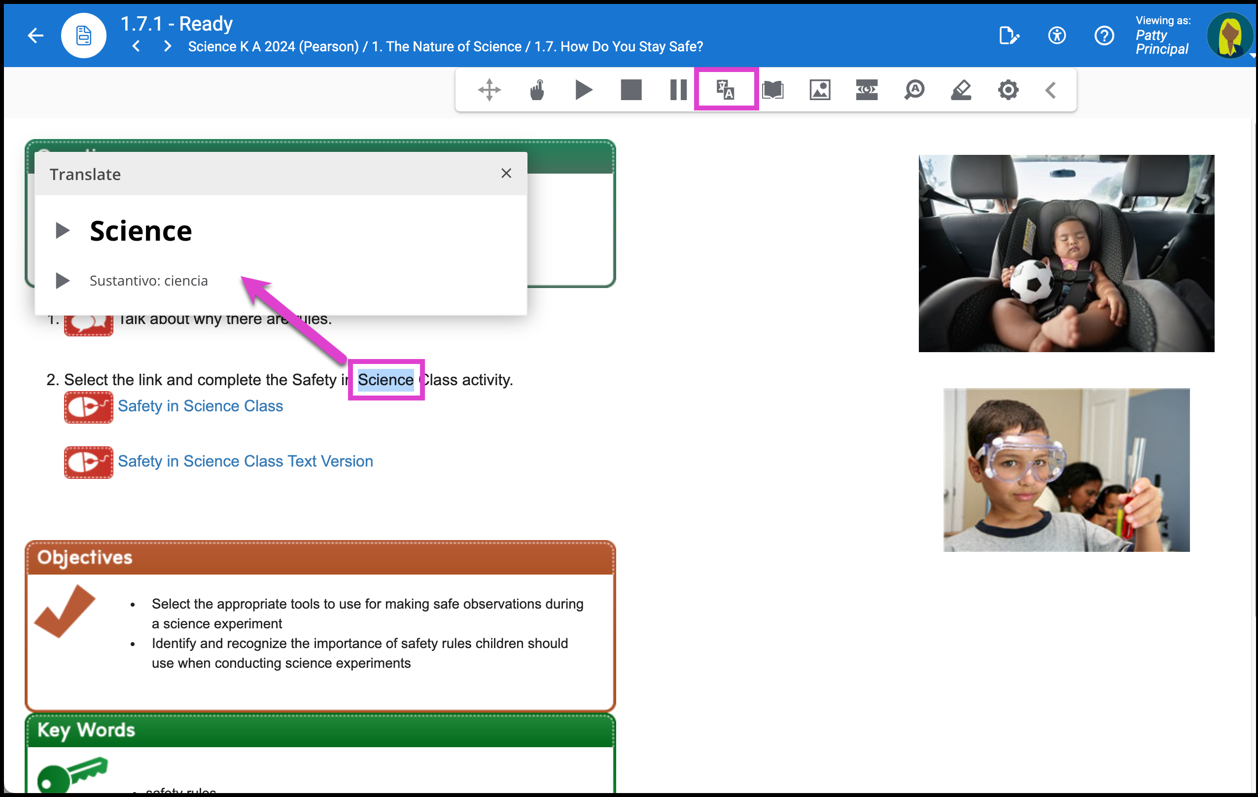Stop read aloud with the Stop button
1258x797 pixels.
click(x=630, y=90)
